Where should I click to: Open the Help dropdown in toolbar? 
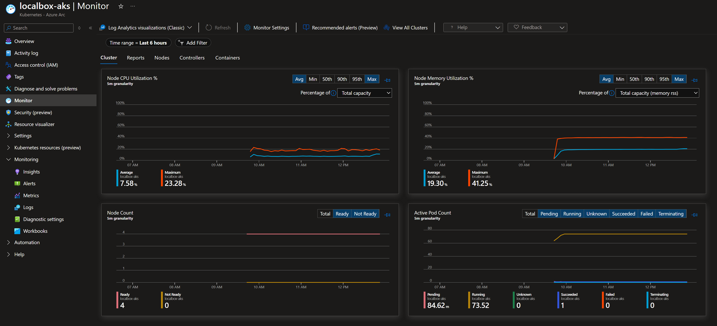(x=473, y=27)
